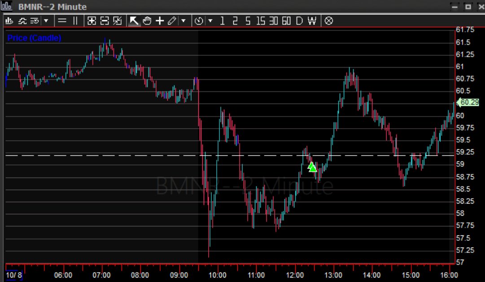Click the chart settings list icon
Screen dimensions: 485x282
(x=35, y=21)
